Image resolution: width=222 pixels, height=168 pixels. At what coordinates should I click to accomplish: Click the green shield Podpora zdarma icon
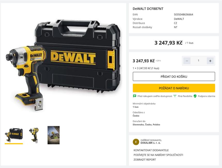pyautogui.click(x=195, y=96)
